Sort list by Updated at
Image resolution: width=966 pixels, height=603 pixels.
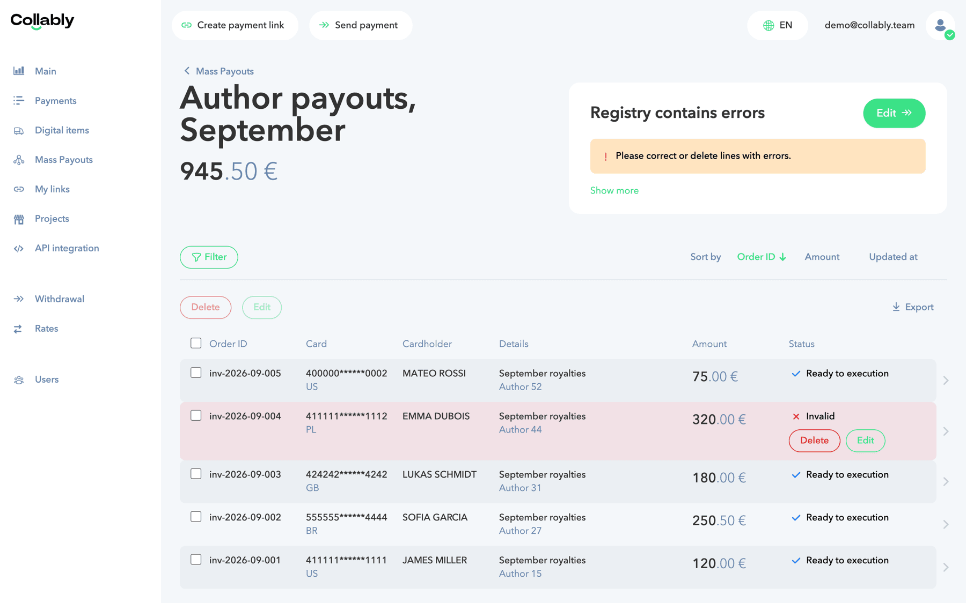click(x=893, y=257)
